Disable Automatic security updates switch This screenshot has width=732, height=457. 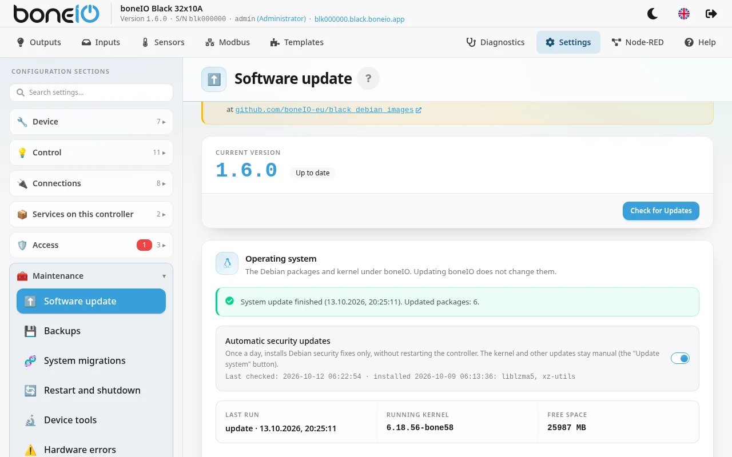(680, 358)
